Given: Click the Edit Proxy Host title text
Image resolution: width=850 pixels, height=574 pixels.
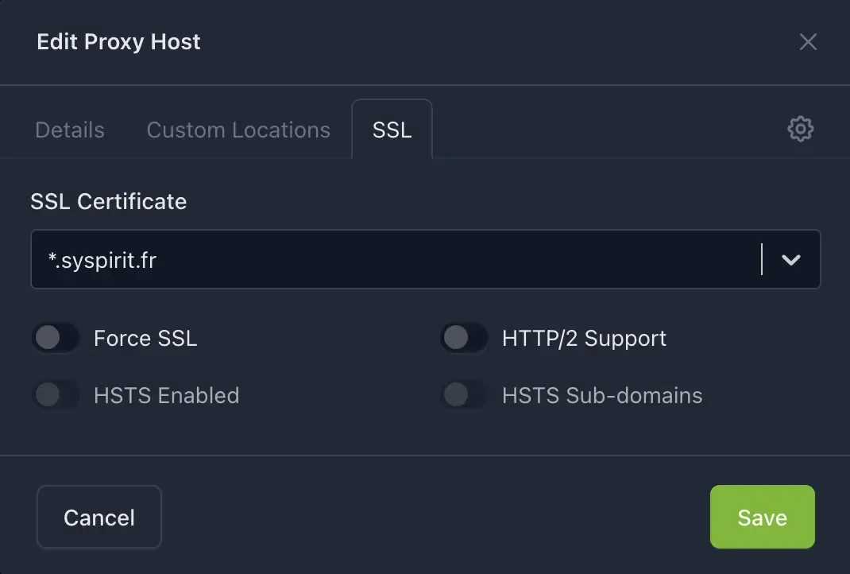Looking at the screenshot, I should tap(118, 41).
